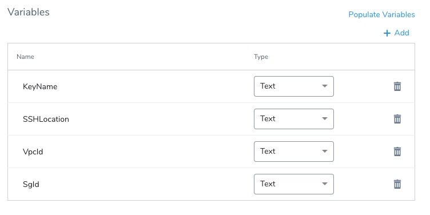Select the SSHLocation name field

pos(46,120)
